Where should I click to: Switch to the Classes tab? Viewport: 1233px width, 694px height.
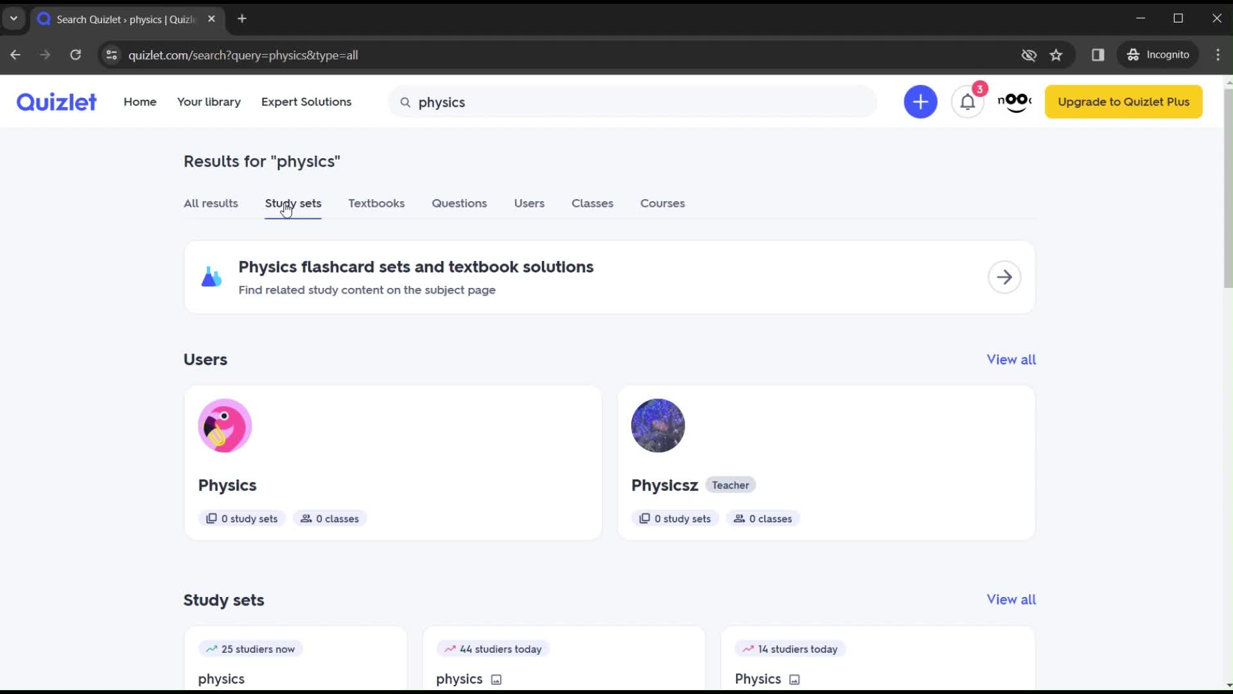592,203
